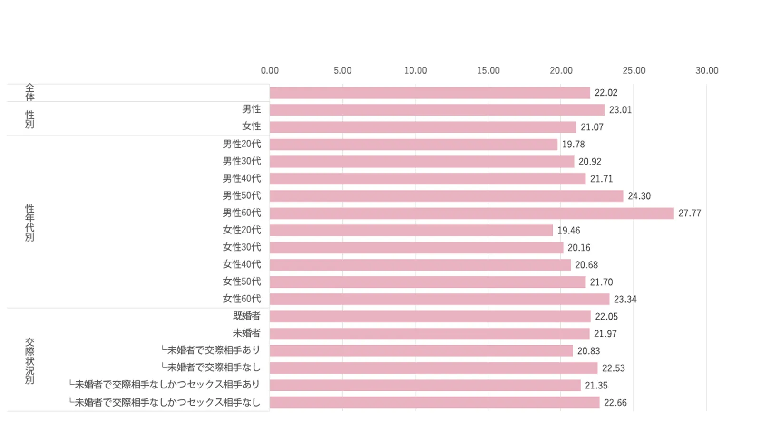Select the 未婚者で交際相手なし bar

pos(433,368)
